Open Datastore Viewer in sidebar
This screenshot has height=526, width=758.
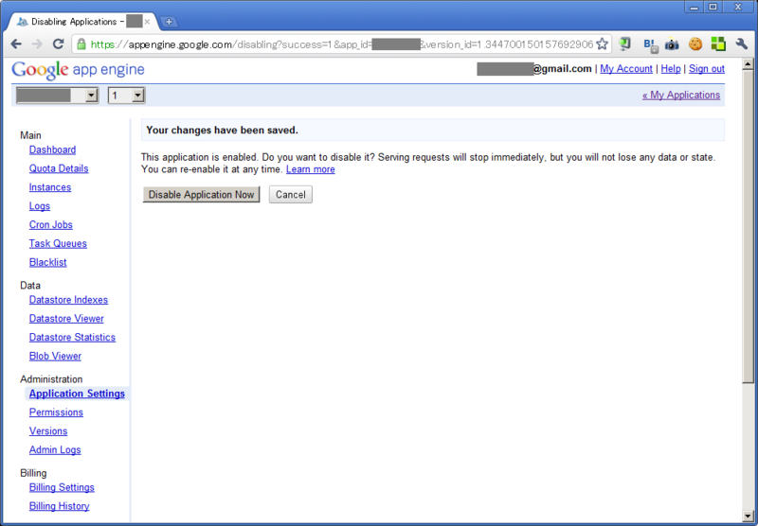pos(66,319)
